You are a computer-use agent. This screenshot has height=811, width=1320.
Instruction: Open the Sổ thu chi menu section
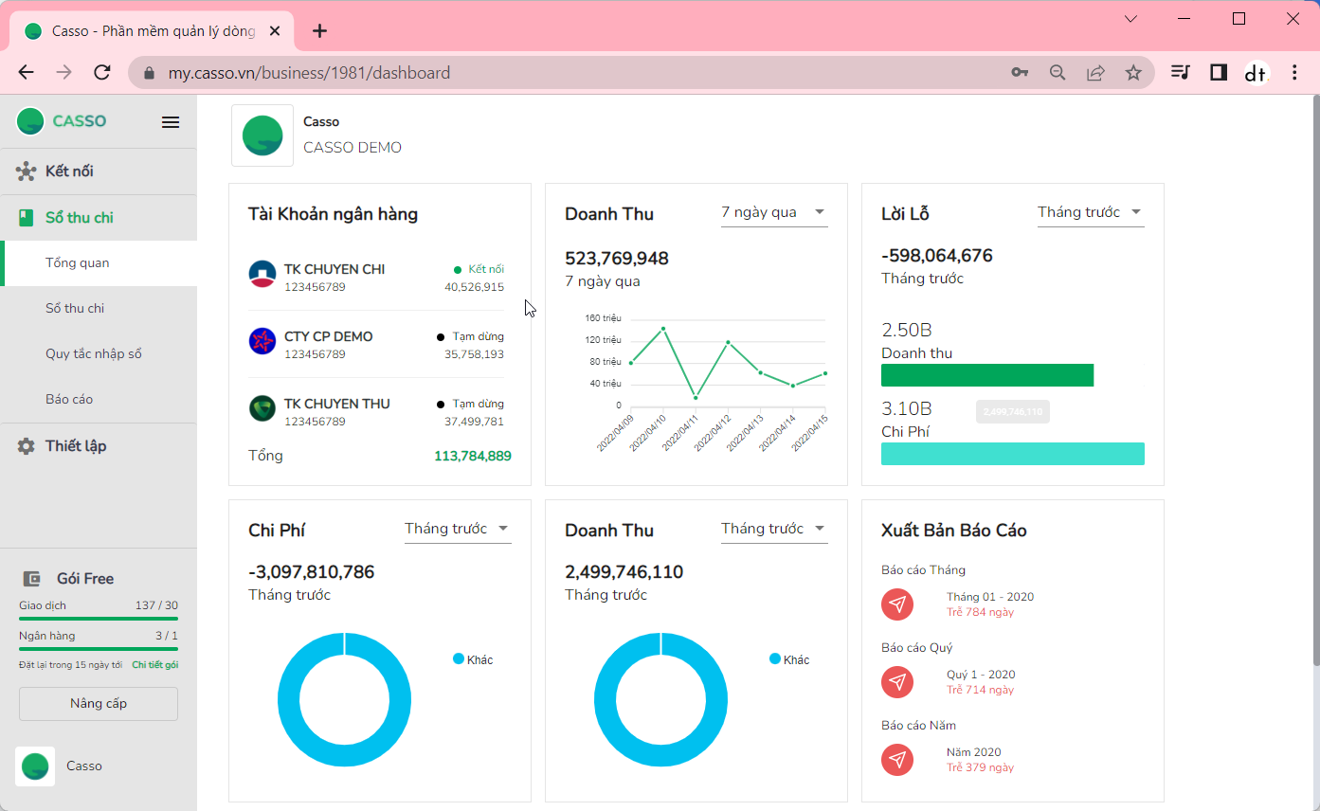click(99, 218)
